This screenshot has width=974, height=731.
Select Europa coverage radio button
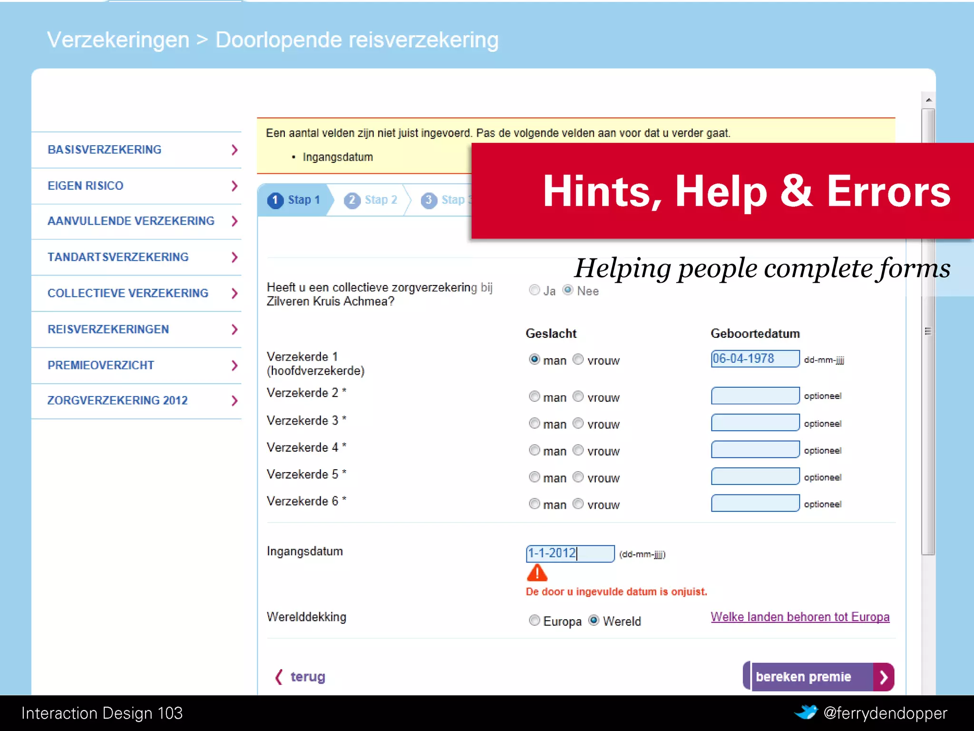click(x=534, y=620)
